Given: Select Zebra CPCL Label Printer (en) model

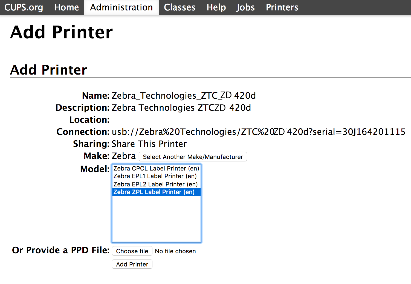Looking at the screenshot, I should [x=157, y=168].
